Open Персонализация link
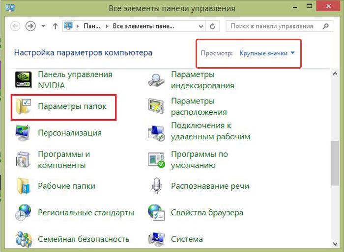 point(70,133)
